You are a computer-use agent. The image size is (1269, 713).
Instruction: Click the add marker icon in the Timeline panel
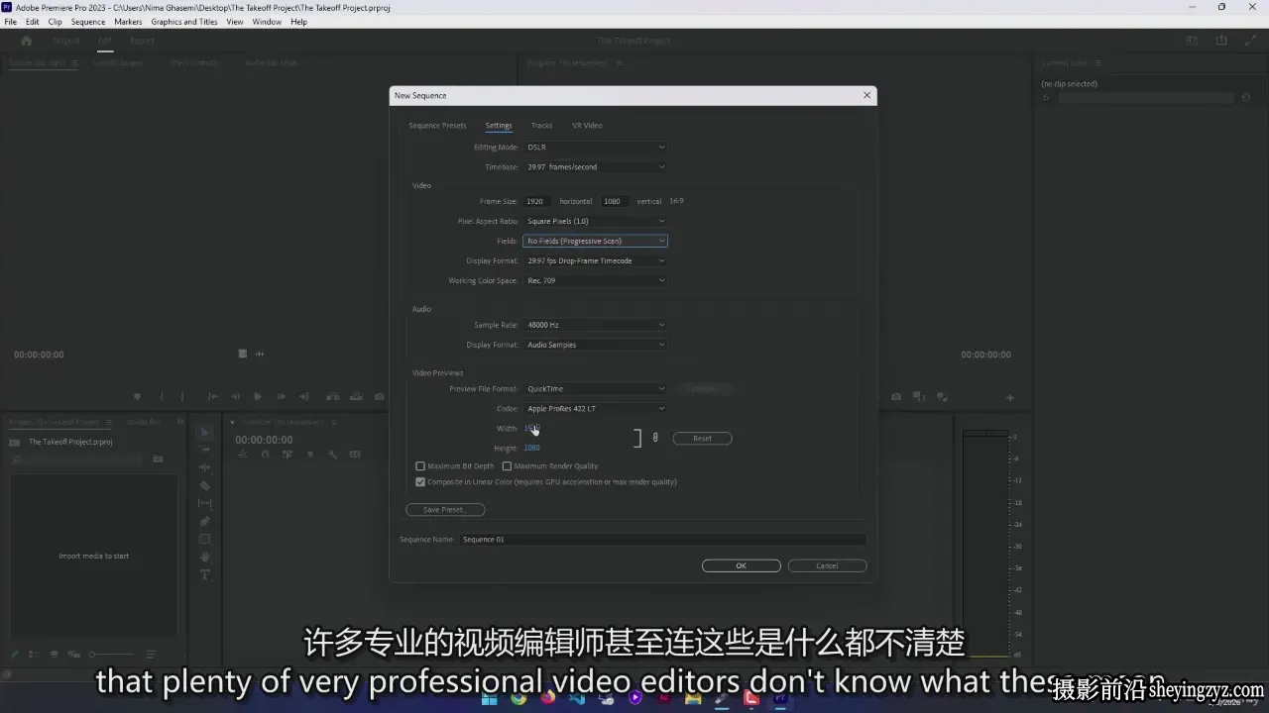click(x=310, y=455)
